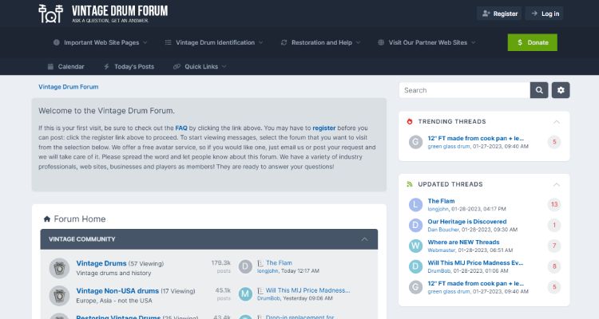
Task: Click the Vintage Drums forum drum icon
Action: tap(59, 268)
